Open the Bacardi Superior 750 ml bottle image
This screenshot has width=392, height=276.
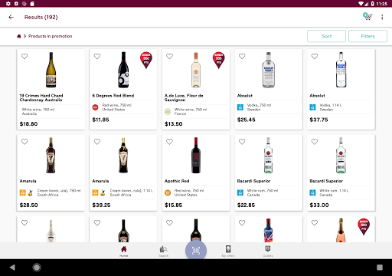click(268, 156)
